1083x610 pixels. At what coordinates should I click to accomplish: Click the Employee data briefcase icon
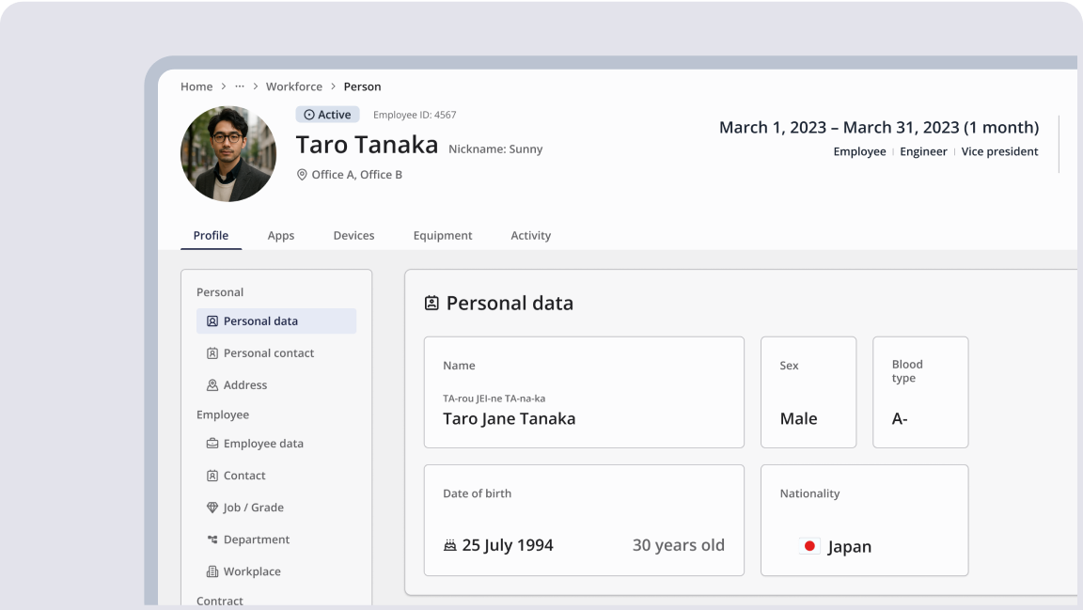pos(212,444)
